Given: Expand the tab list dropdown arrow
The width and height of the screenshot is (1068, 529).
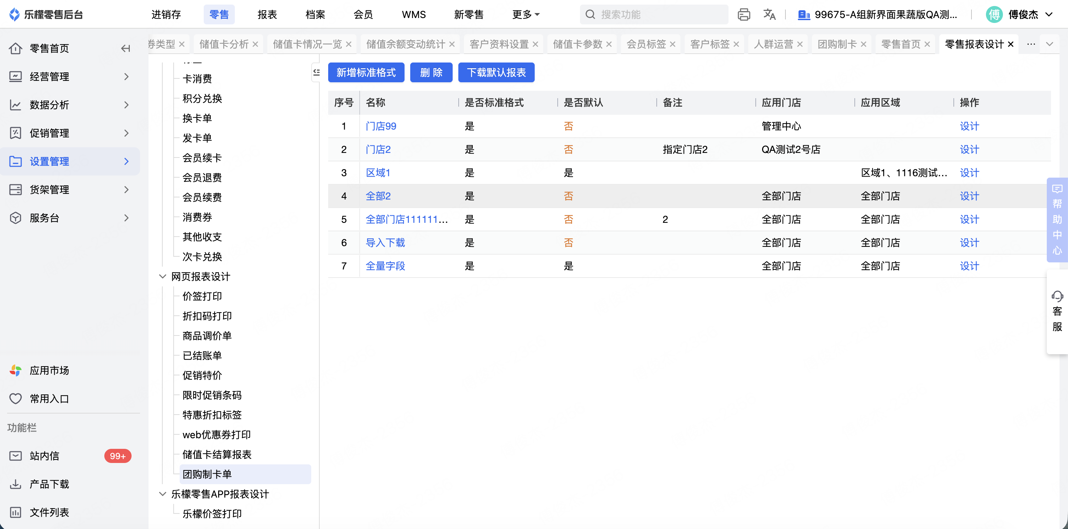Looking at the screenshot, I should click(1049, 44).
